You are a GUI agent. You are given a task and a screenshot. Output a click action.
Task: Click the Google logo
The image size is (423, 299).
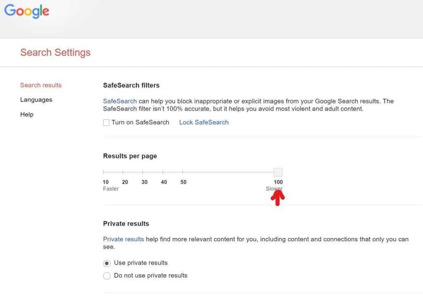point(27,11)
